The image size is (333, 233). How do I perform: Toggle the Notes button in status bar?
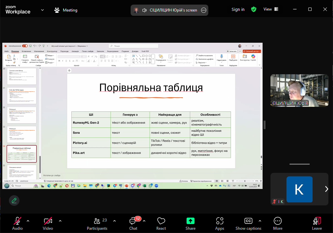184,181
